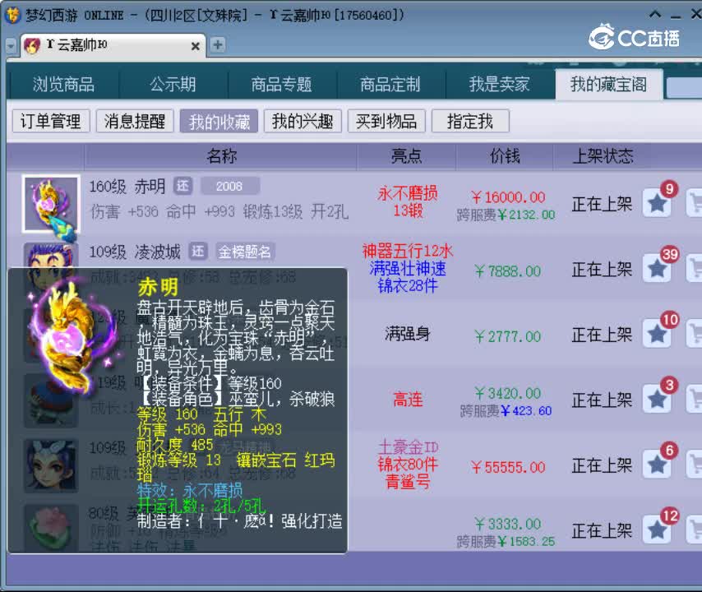This screenshot has width=702, height=592.
Task: Click 跨服费¥2132.00 text
Action: point(506,215)
